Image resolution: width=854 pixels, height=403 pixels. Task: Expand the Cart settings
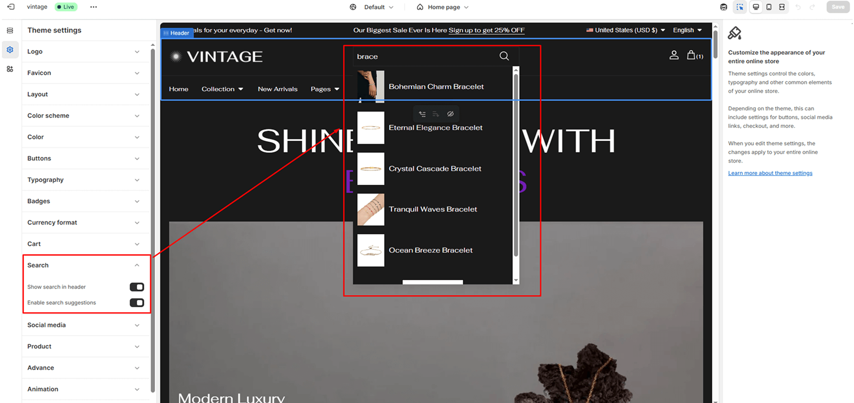click(x=85, y=243)
